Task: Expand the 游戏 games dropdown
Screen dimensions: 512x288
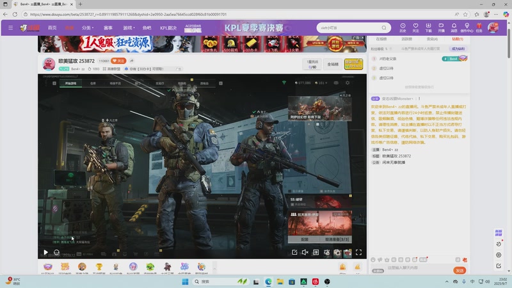Action: tap(129, 28)
